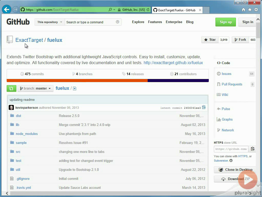Close the ExactTarget/fuelux GitHub tab
This screenshot has height=197, width=262.
point(200,10)
